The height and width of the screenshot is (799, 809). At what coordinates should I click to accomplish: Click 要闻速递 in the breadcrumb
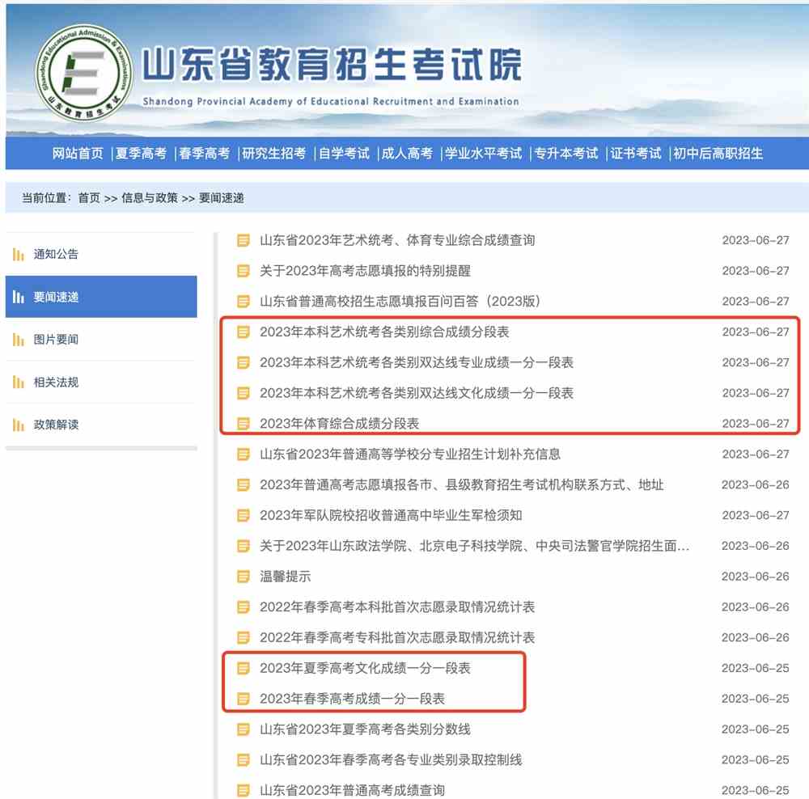222,198
